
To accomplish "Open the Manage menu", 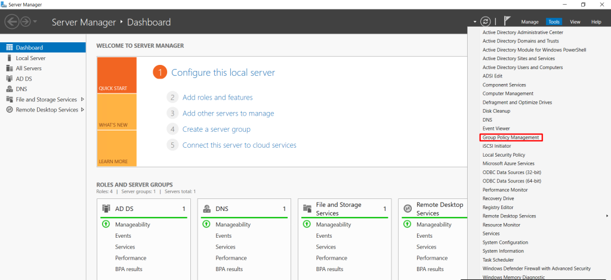I will (x=530, y=22).
